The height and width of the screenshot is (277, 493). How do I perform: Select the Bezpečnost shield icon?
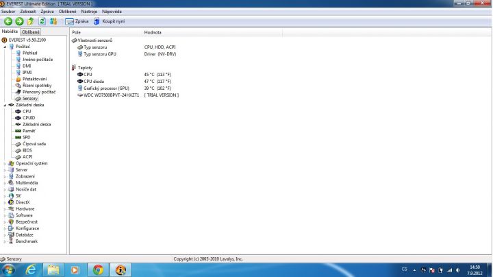[12, 222]
